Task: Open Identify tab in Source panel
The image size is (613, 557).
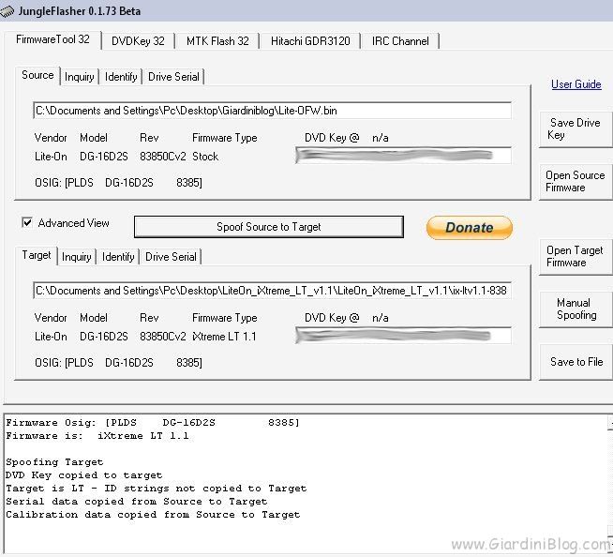Action: pyautogui.click(x=121, y=77)
